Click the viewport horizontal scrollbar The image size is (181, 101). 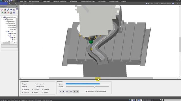point(101,78)
